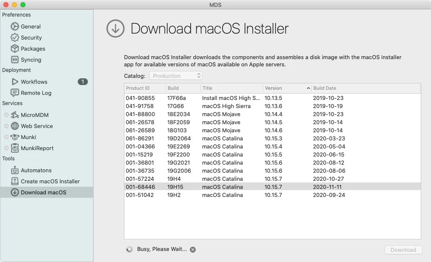The image size is (431, 262).
Task: Toggle MunkiReport service status radio
Action: [6, 148]
